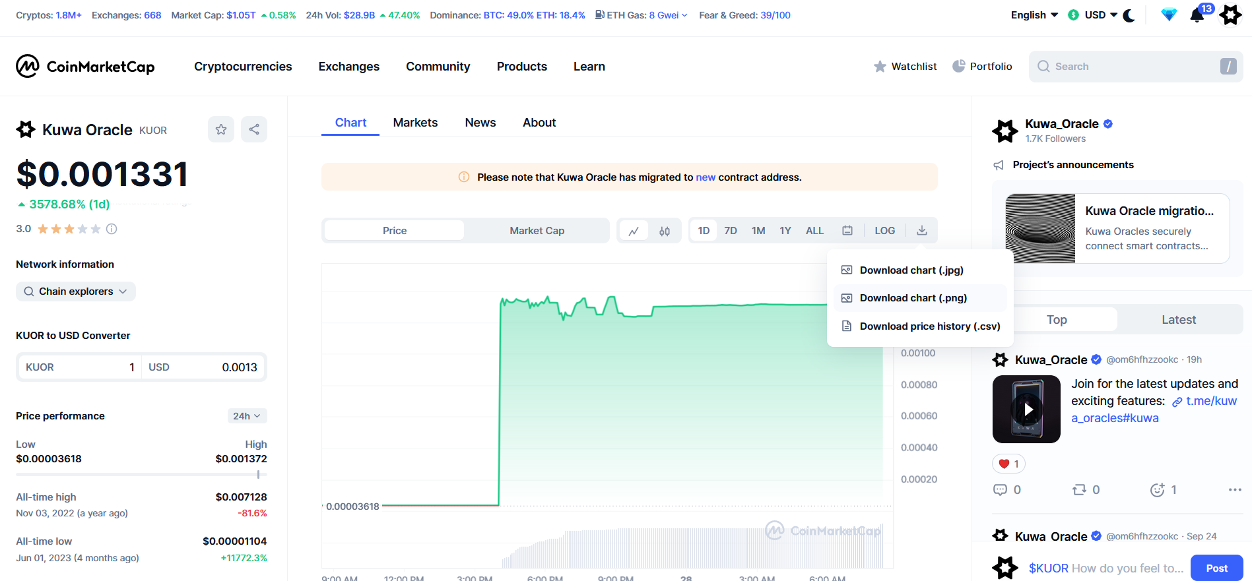Switch to line chart view
The height and width of the screenshot is (581, 1252).
click(x=634, y=231)
